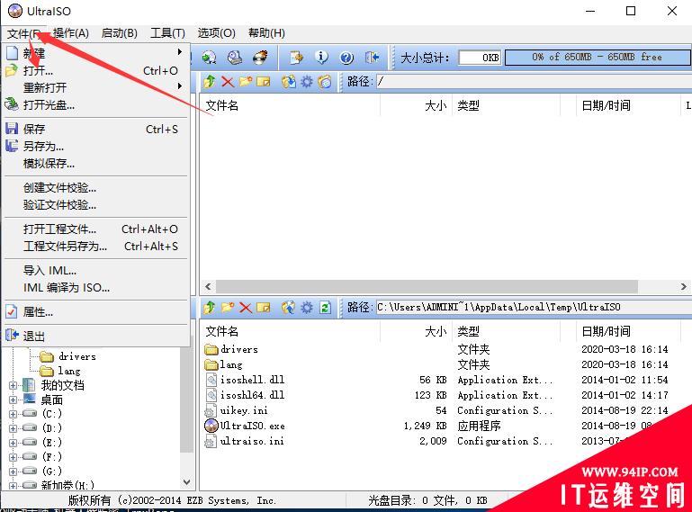The width and height of the screenshot is (692, 512).
Task: Choose 退出 in the File menu
Action: coord(96,336)
